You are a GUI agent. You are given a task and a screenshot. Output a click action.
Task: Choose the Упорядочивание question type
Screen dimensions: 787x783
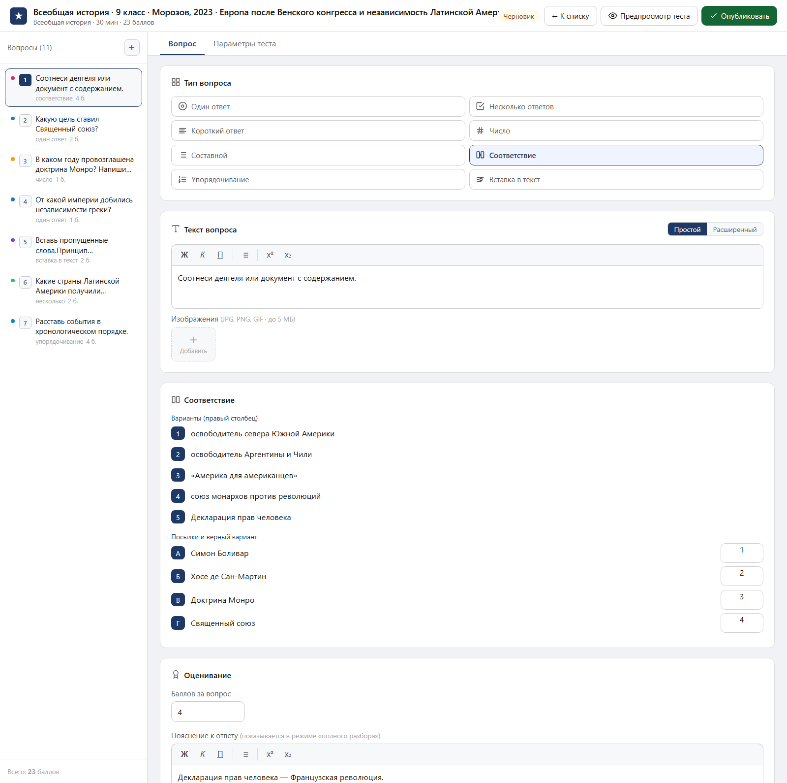pyautogui.click(x=318, y=179)
